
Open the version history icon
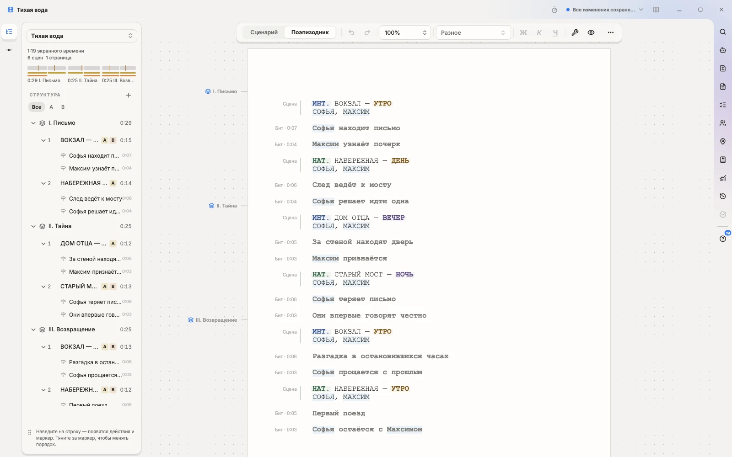click(723, 197)
